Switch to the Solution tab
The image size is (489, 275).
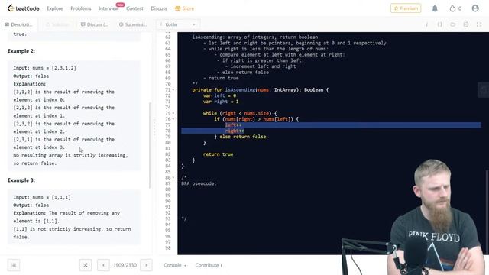57,24
